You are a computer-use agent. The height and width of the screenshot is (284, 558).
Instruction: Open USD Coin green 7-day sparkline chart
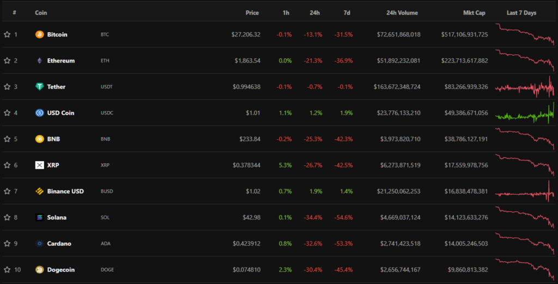pyautogui.click(x=524, y=113)
